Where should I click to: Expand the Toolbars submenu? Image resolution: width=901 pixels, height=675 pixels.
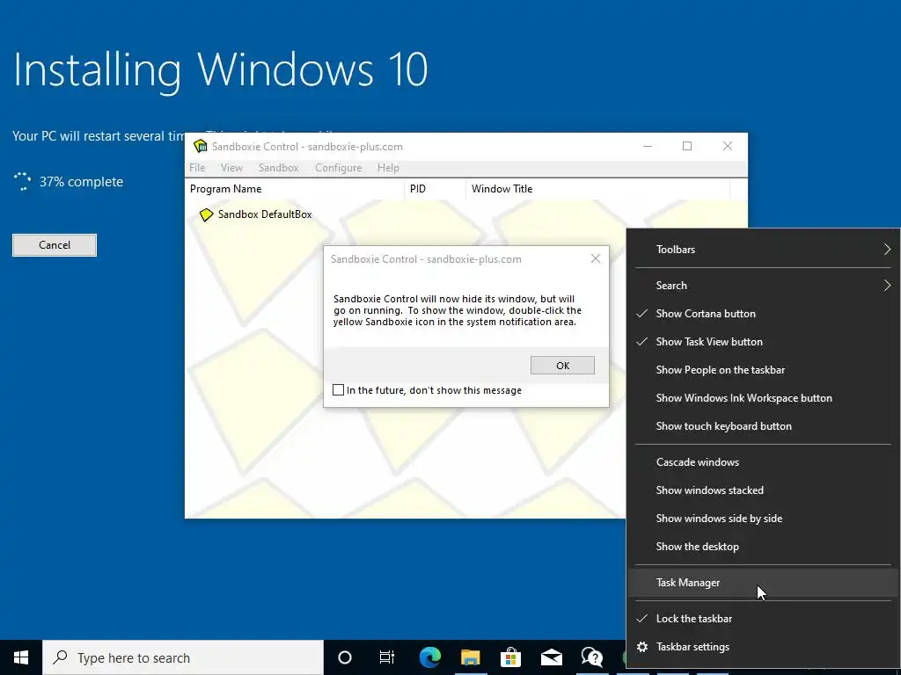pyautogui.click(x=763, y=250)
